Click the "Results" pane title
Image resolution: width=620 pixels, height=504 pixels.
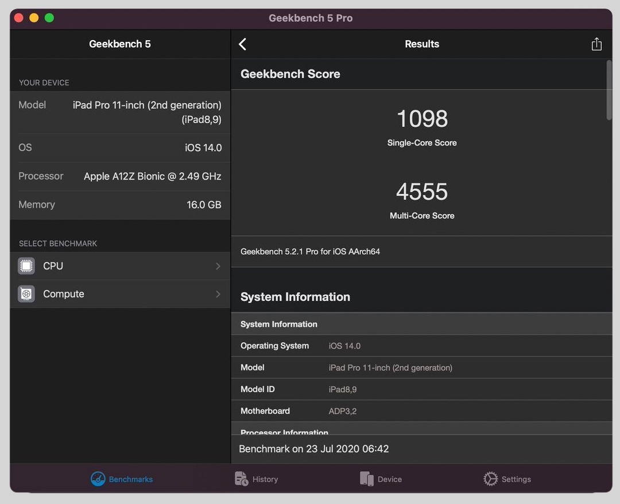[x=422, y=44]
